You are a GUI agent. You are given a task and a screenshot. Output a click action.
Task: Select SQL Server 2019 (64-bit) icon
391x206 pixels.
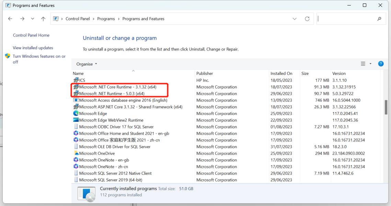tap(76, 180)
